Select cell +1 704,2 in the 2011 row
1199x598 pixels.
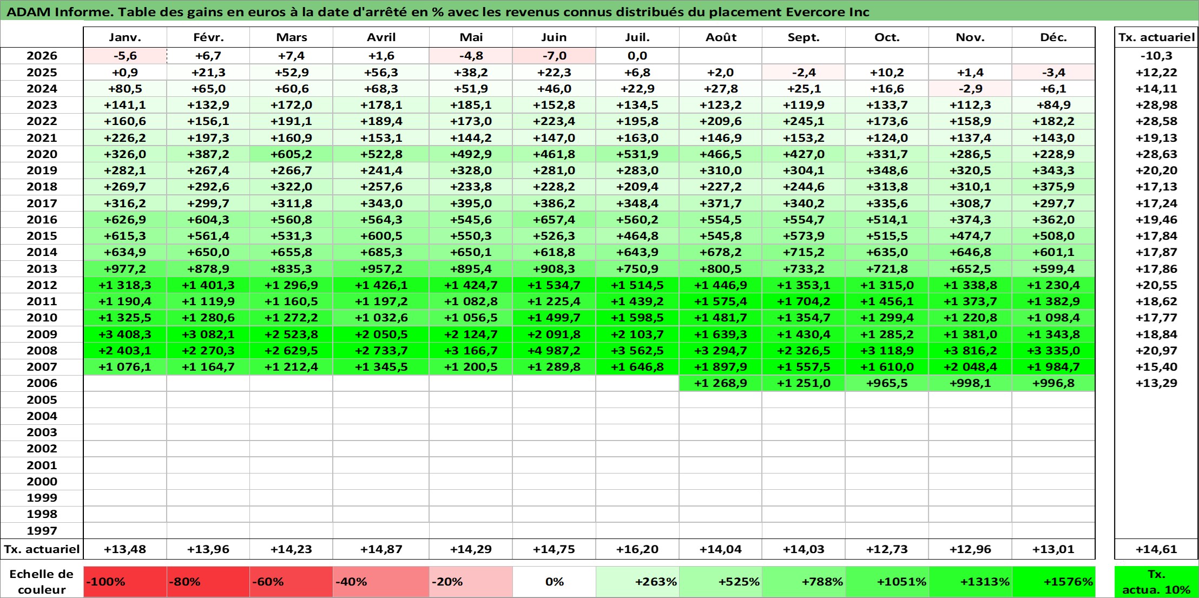click(803, 301)
